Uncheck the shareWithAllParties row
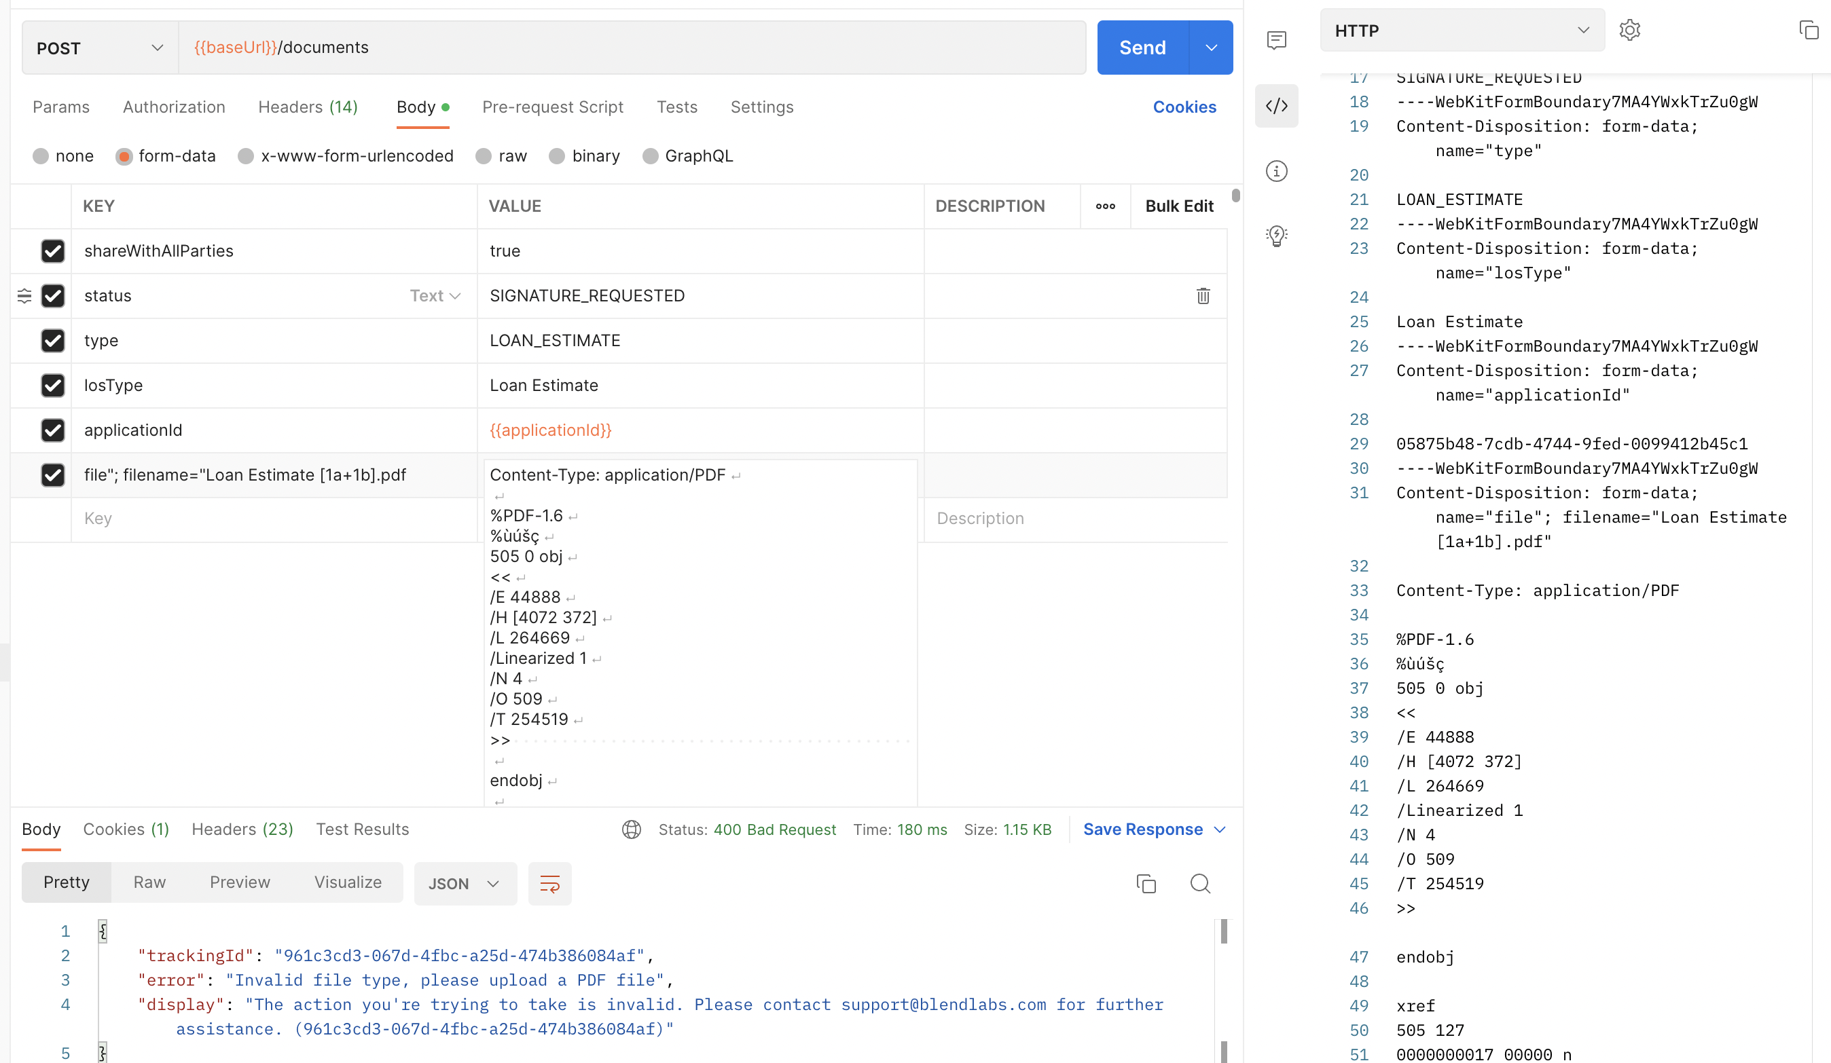 [x=53, y=251]
